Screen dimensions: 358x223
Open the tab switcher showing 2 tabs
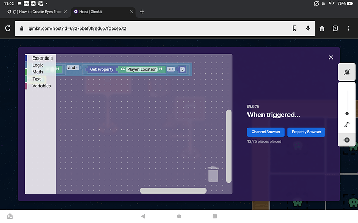[335, 28]
